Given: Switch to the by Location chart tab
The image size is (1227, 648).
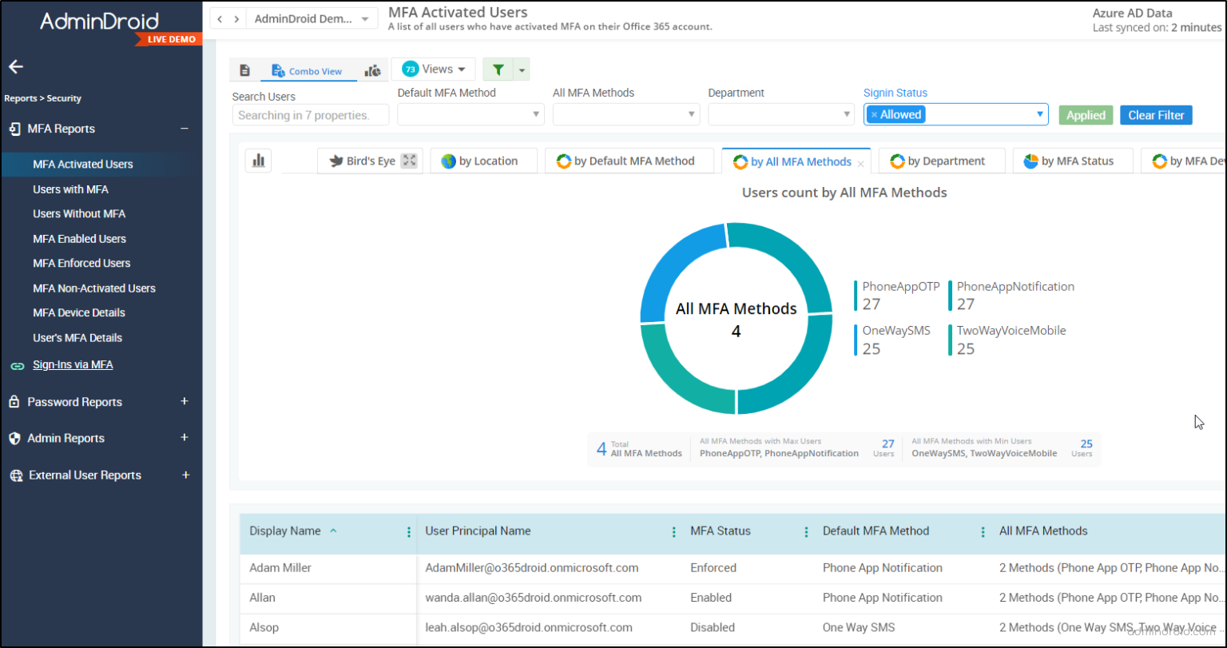Looking at the screenshot, I should click(x=483, y=161).
